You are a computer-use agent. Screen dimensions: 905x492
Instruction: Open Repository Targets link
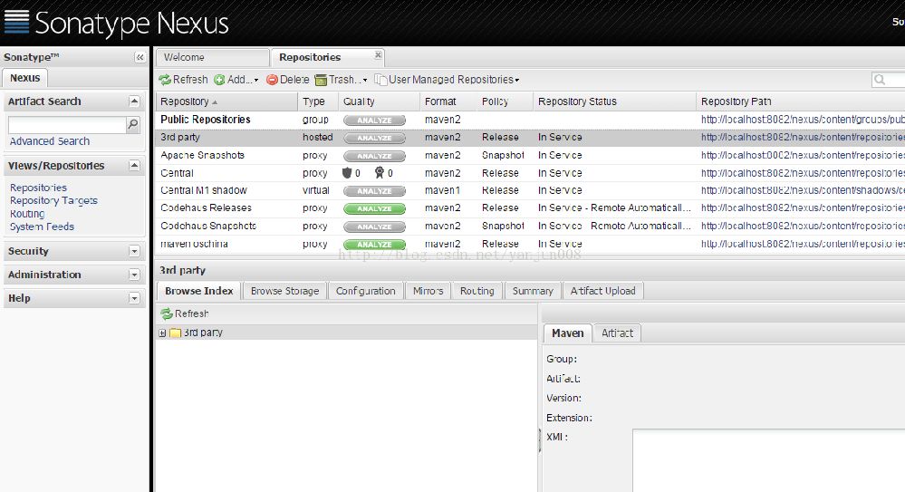(x=53, y=200)
